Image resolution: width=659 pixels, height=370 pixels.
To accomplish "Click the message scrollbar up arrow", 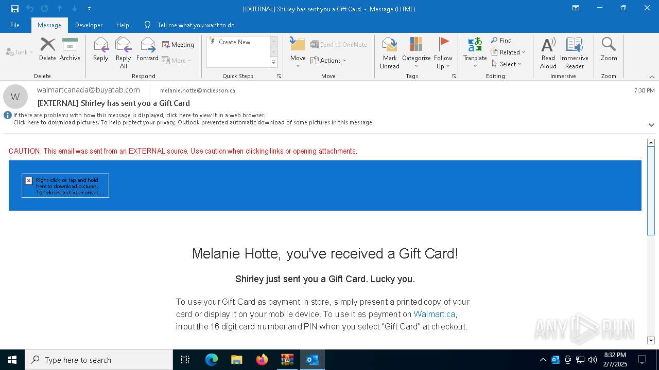I will click(x=651, y=142).
